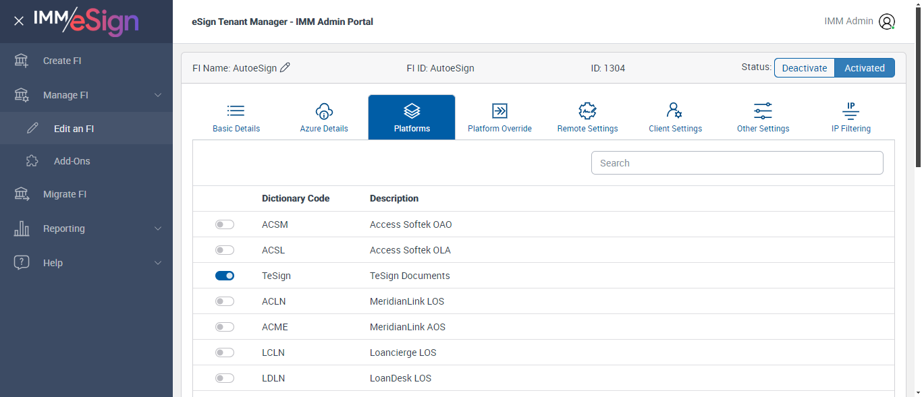
Task: Open the Azure Details cloud icon tab
Action: (x=324, y=111)
